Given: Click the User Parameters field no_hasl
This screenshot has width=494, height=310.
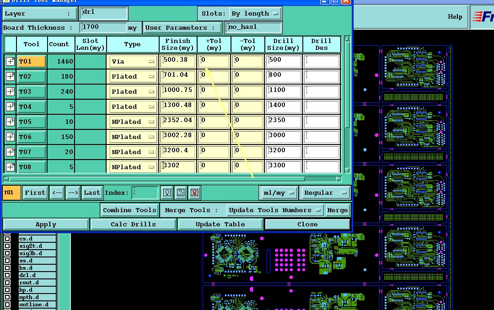Looking at the screenshot, I should [x=253, y=27].
